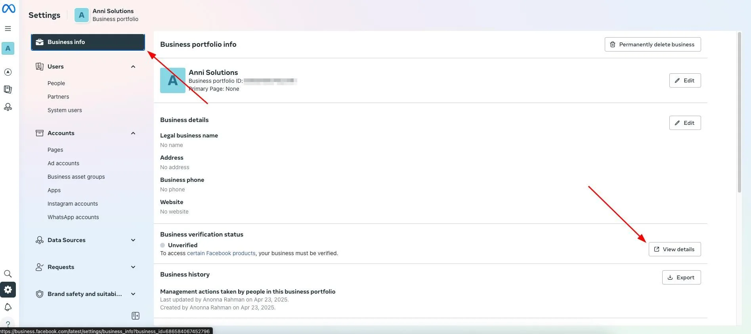
Task: Open Business asset groups
Action: coord(76,177)
